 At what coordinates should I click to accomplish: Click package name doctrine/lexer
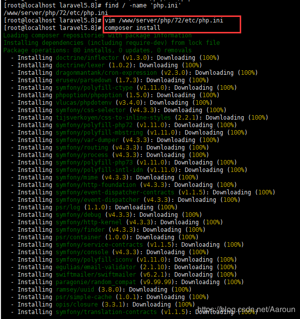[80, 65]
